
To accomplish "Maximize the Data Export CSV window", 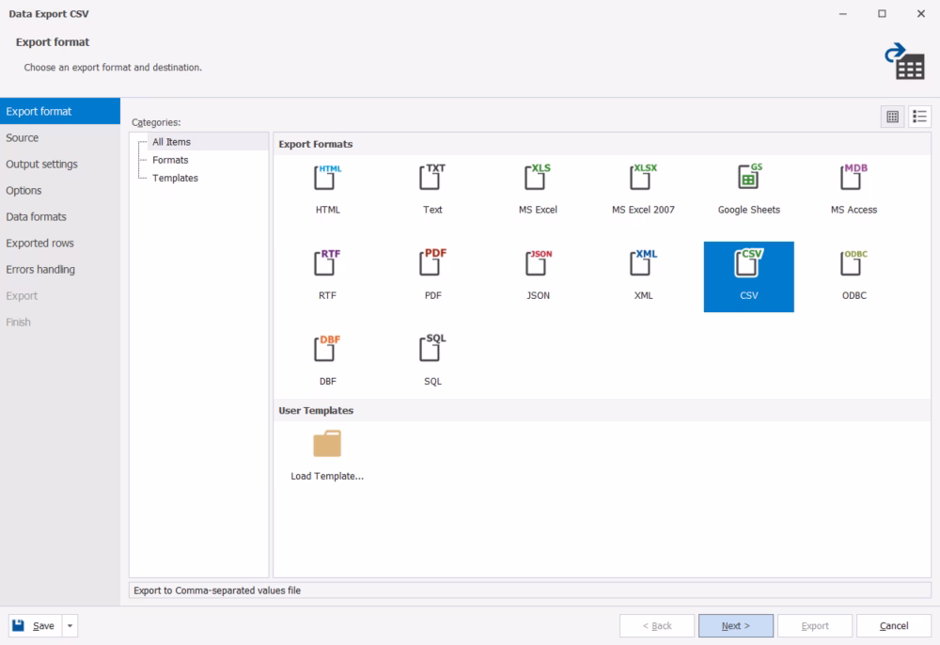I will coord(882,14).
